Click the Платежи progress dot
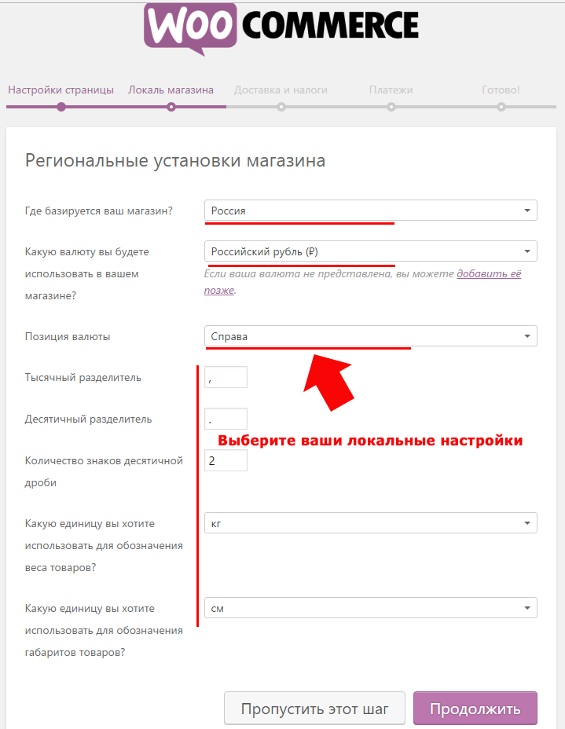 point(391,108)
